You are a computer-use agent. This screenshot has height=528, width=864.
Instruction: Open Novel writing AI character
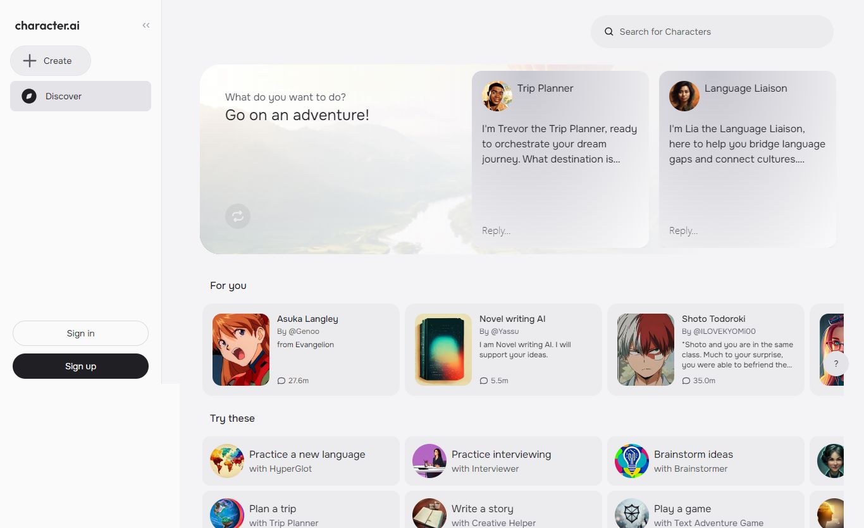(503, 350)
